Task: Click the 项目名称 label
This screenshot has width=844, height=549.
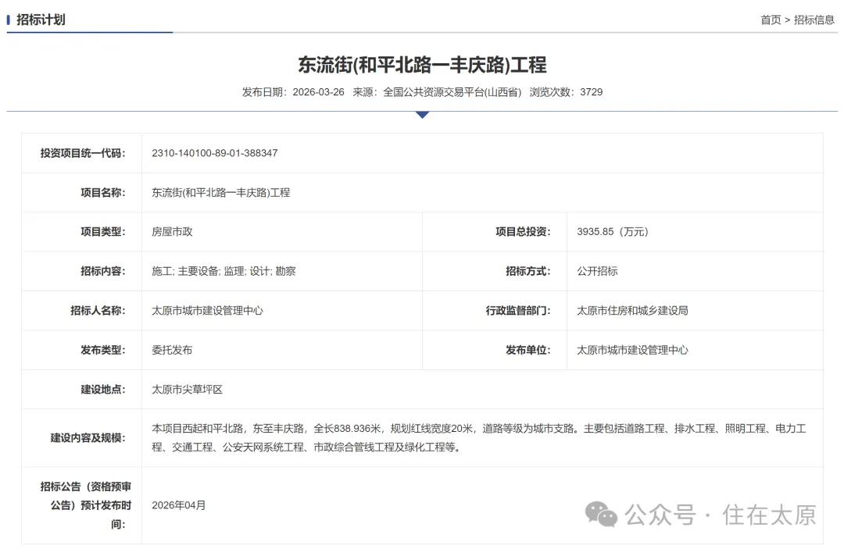Action: click(103, 192)
